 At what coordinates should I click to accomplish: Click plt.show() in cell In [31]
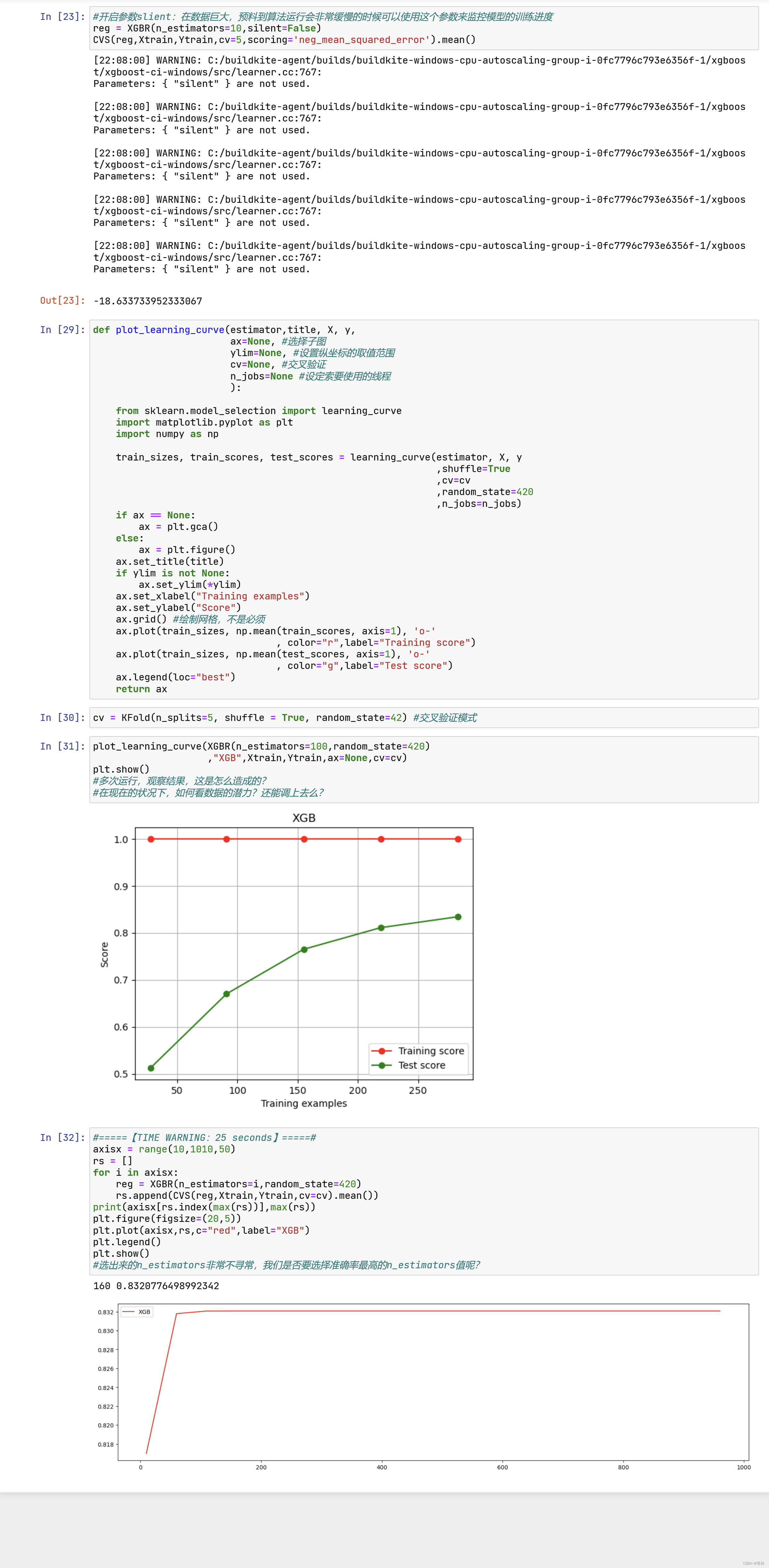pyautogui.click(x=121, y=770)
